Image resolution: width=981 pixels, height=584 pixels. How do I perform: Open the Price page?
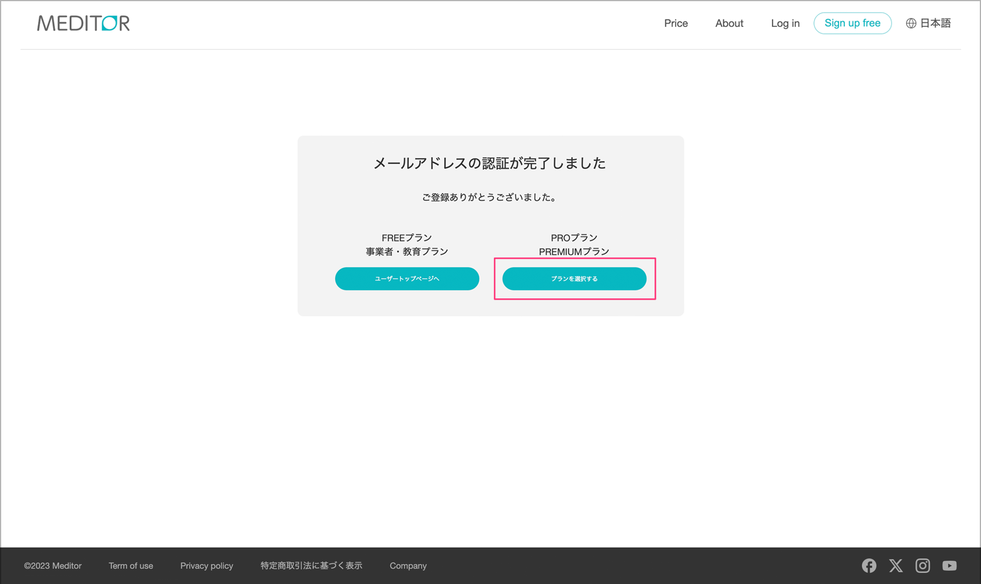(x=676, y=23)
